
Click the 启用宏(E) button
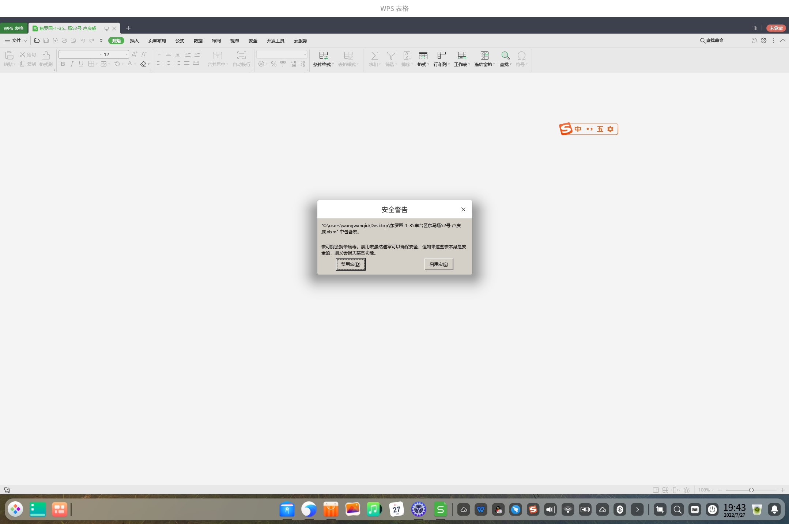[x=438, y=264]
